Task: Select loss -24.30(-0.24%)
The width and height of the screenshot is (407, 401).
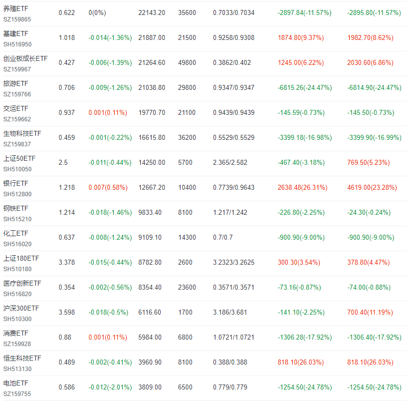Action: (369, 212)
